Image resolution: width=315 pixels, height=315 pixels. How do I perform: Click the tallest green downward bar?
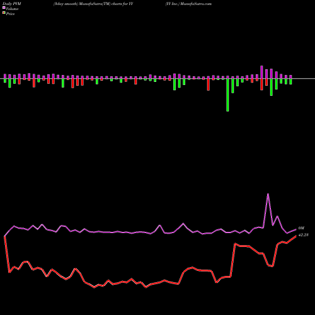(x=227, y=95)
